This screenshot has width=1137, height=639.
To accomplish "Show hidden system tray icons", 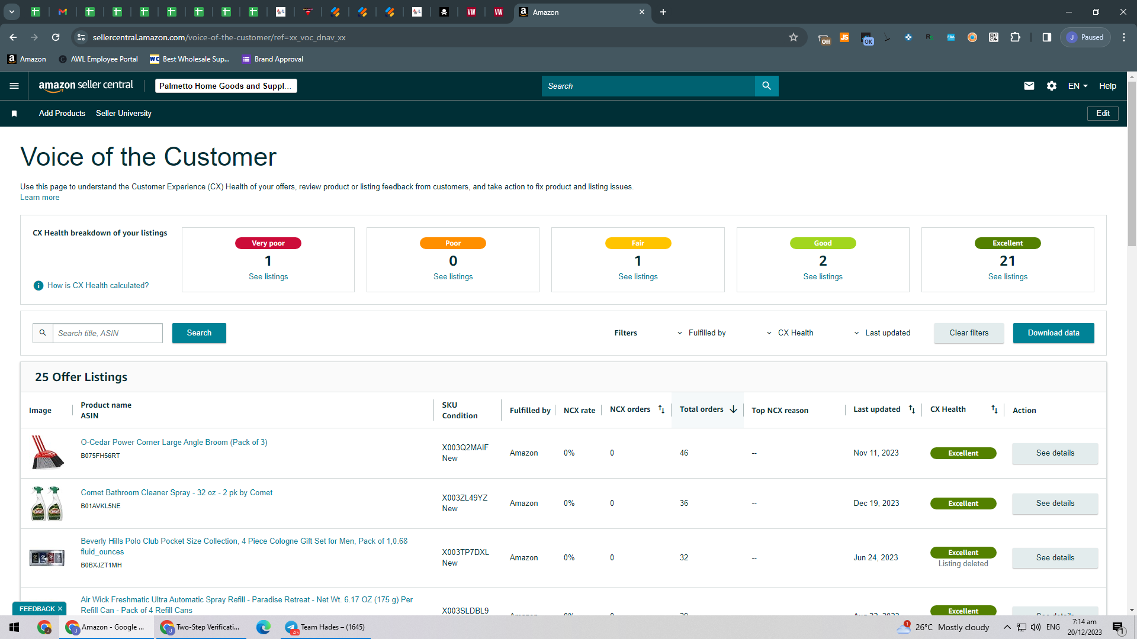I will point(1007,627).
